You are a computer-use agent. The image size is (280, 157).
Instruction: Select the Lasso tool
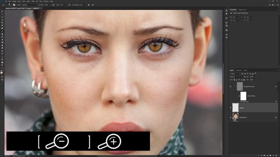(2, 17)
